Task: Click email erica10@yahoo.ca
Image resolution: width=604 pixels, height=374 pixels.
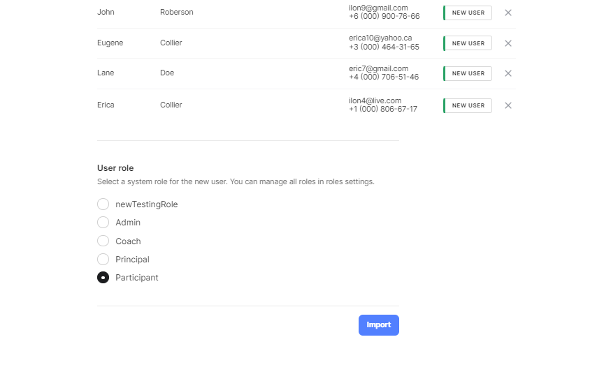Action: (380, 38)
